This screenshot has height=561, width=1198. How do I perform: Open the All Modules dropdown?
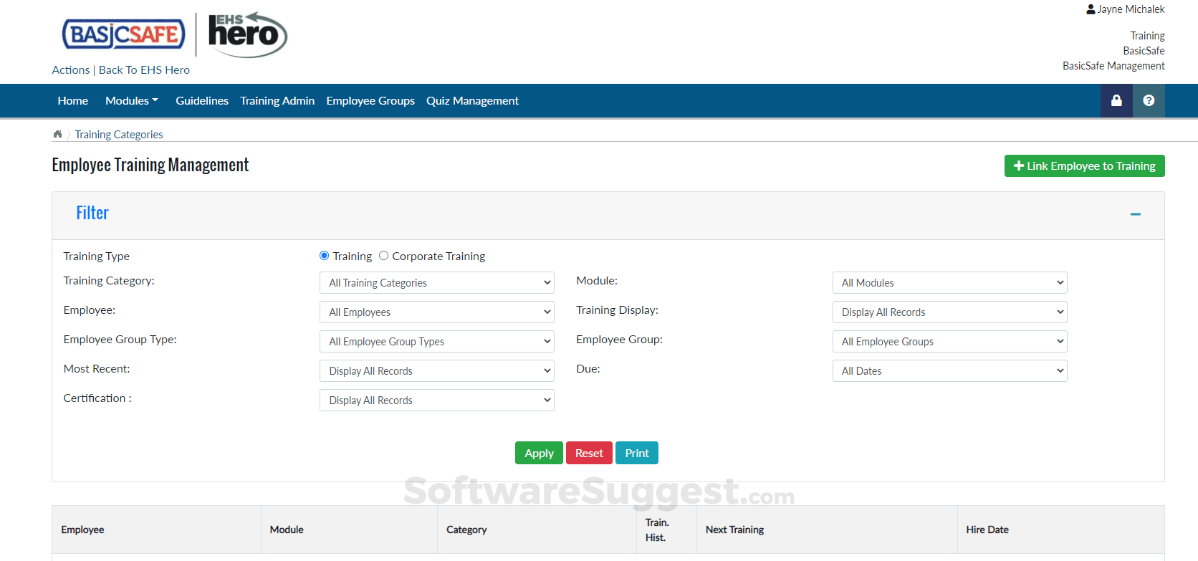[950, 283]
